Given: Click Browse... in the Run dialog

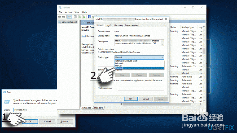Looking at the screenshot, I should pos(65,121).
